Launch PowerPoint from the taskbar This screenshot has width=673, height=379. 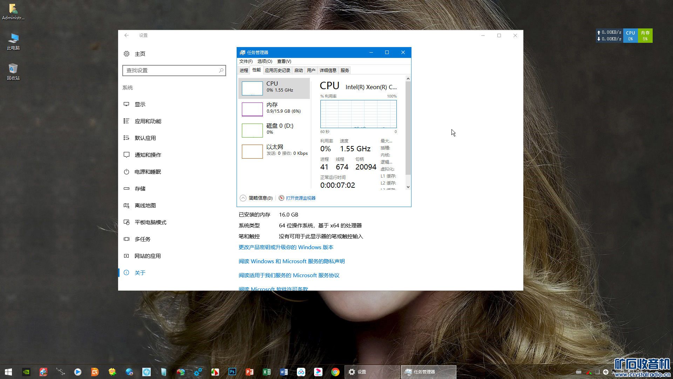(x=249, y=372)
